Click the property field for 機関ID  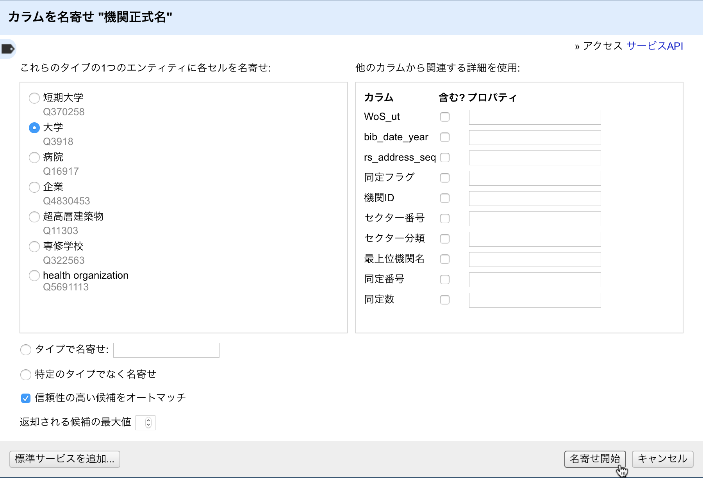coord(535,199)
